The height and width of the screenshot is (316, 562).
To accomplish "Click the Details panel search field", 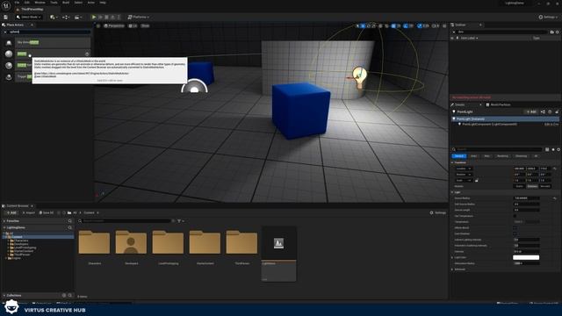I will click(x=498, y=149).
